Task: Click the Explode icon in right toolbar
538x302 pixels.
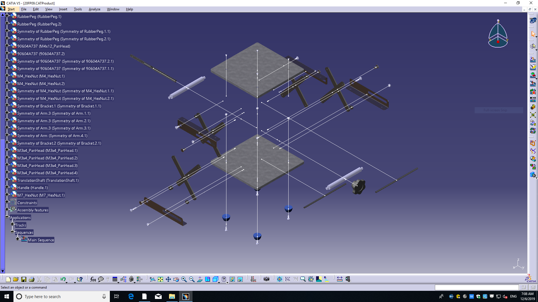Action: coord(533,115)
